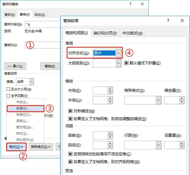The width and height of the screenshot is (190, 175).
Task: Toggle 对称缩进(M) checkbox
Action: pyautogui.click(x=70, y=111)
